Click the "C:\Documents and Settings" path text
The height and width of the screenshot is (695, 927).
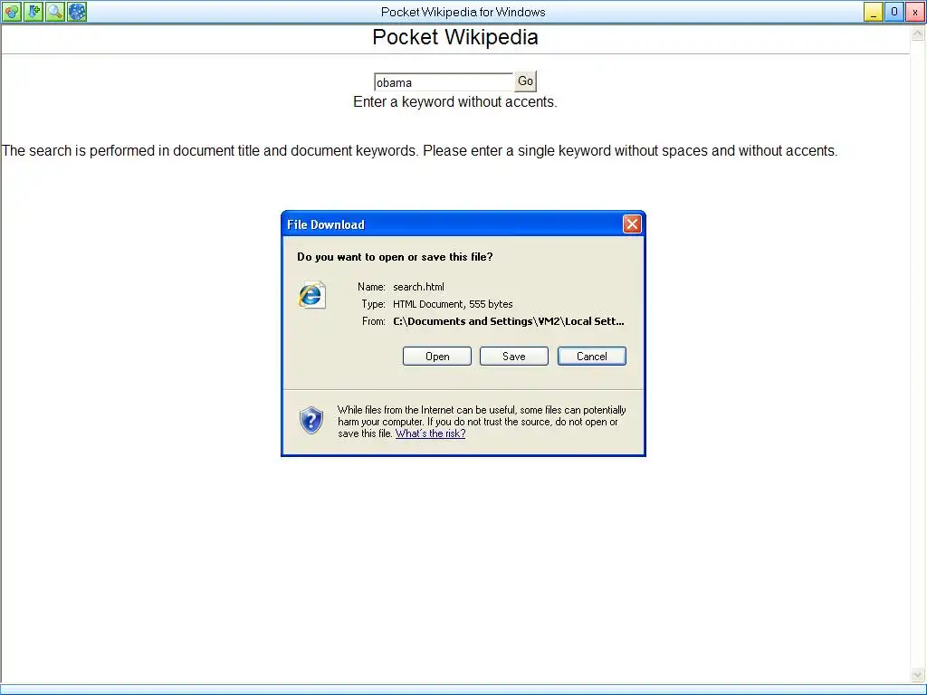pos(509,321)
